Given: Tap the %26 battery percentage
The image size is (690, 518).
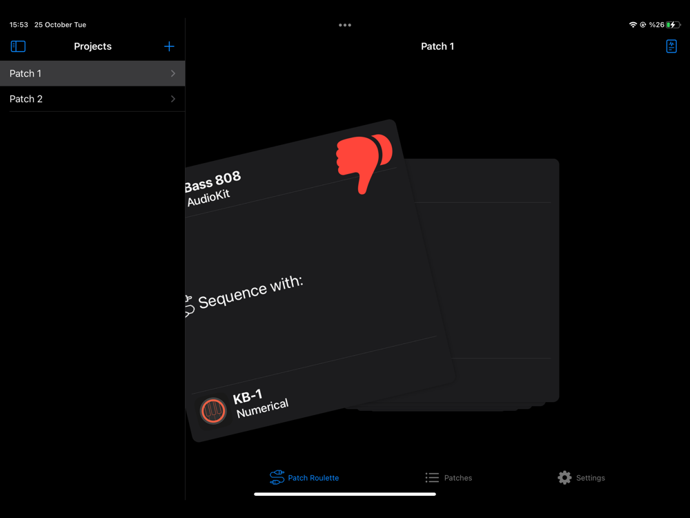Looking at the screenshot, I should coord(657,25).
